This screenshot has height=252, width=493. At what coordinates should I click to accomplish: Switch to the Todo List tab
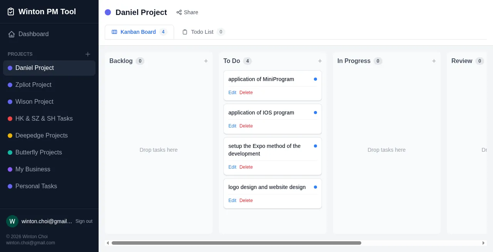203,32
